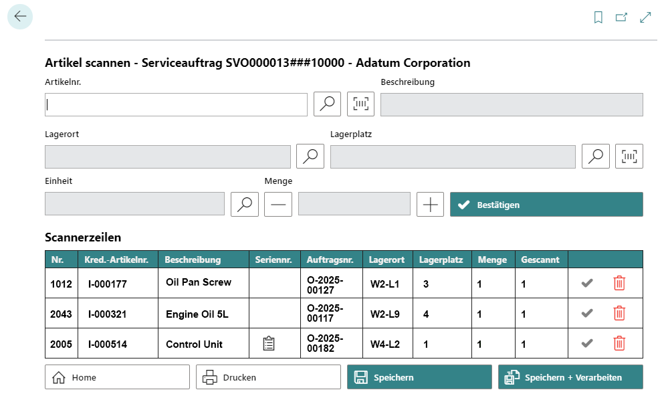This screenshot has width=666, height=410.
Task: Confirm entry with Bestätigen button
Action: point(547,205)
